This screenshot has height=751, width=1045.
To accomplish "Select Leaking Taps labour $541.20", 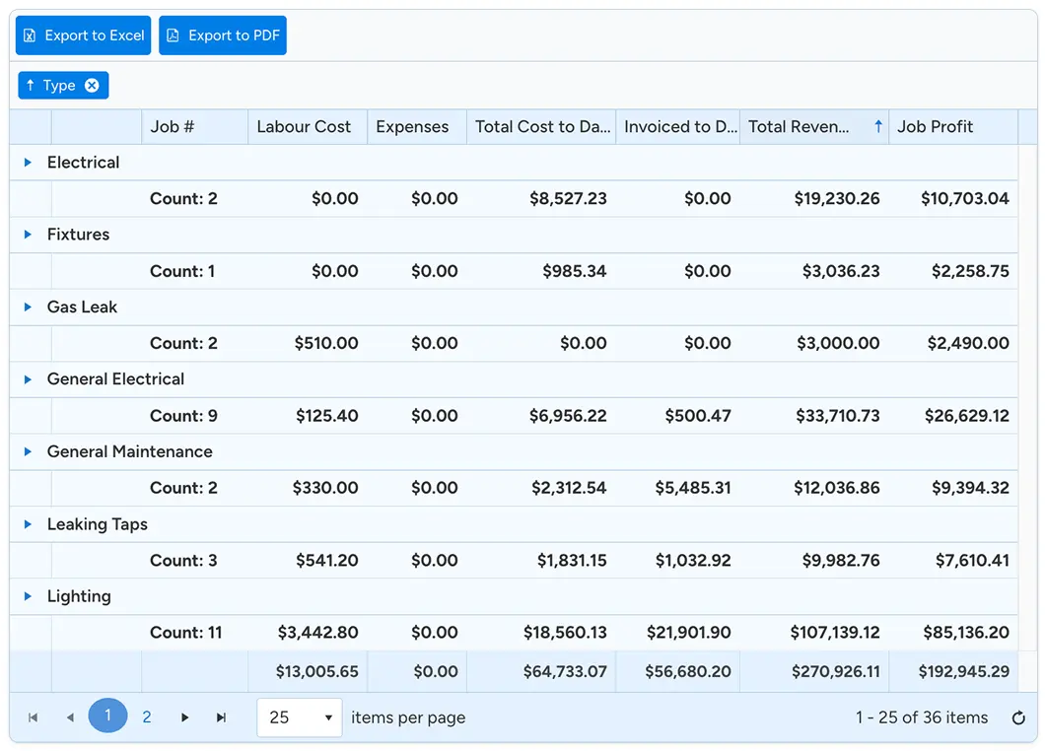I will [x=326, y=561].
